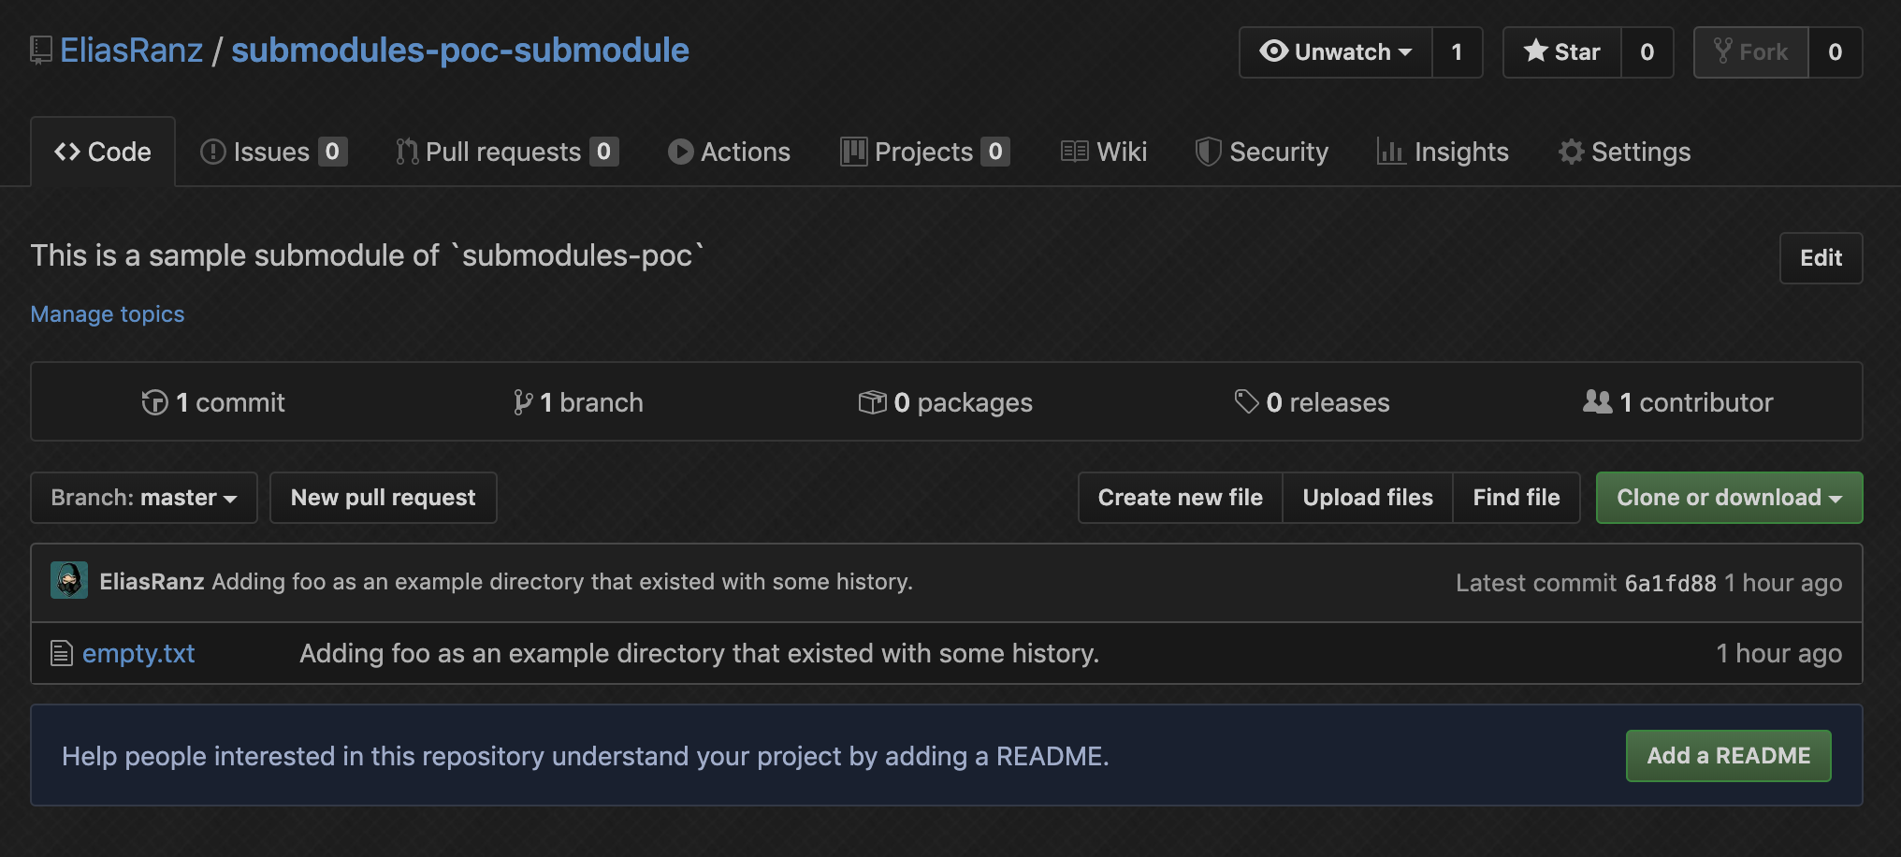
Task: Click the Projects board icon
Action: pos(853,152)
